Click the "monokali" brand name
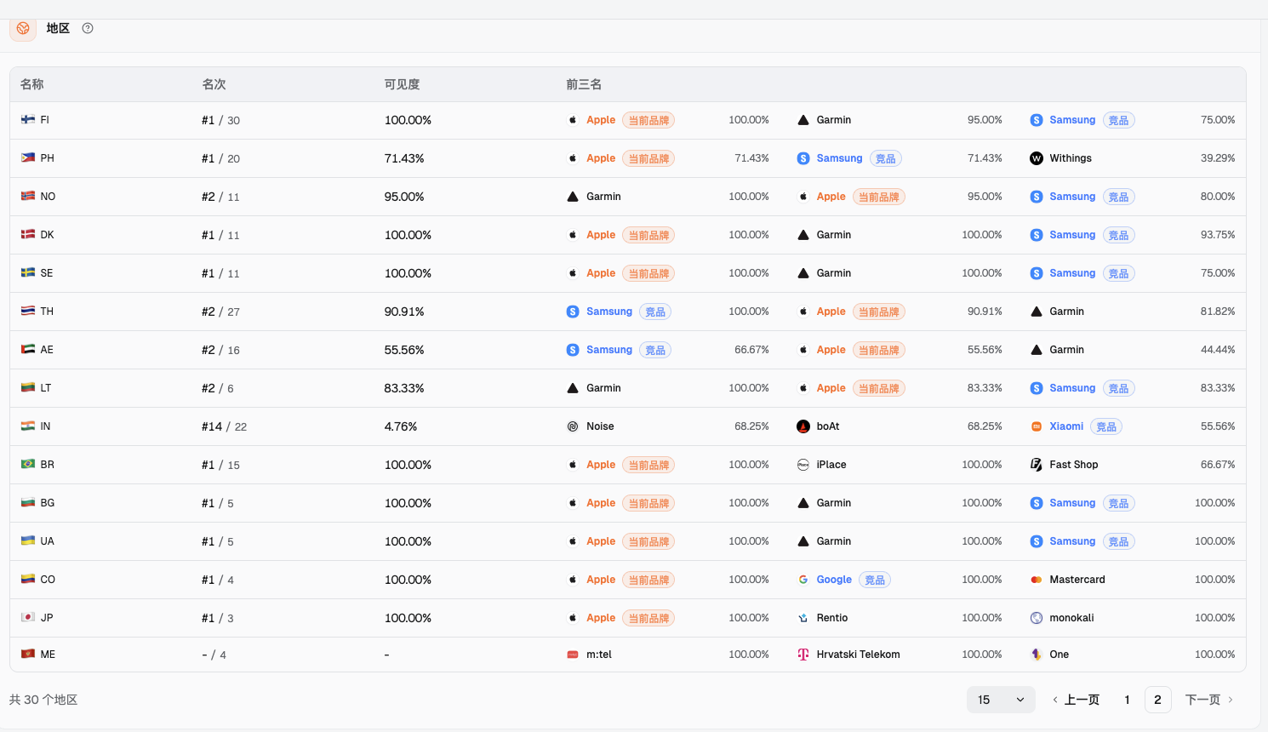This screenshot has width=1268, height=732. (1071, 618)
